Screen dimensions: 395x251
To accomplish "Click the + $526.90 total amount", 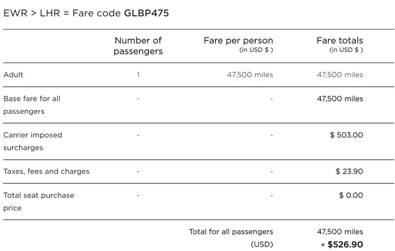I will coord(342,244).
